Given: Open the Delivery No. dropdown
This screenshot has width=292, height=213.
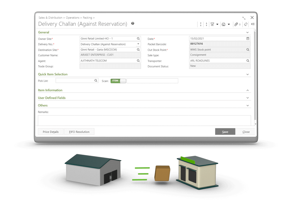Looking at the screenshot, I should point(138,44).
